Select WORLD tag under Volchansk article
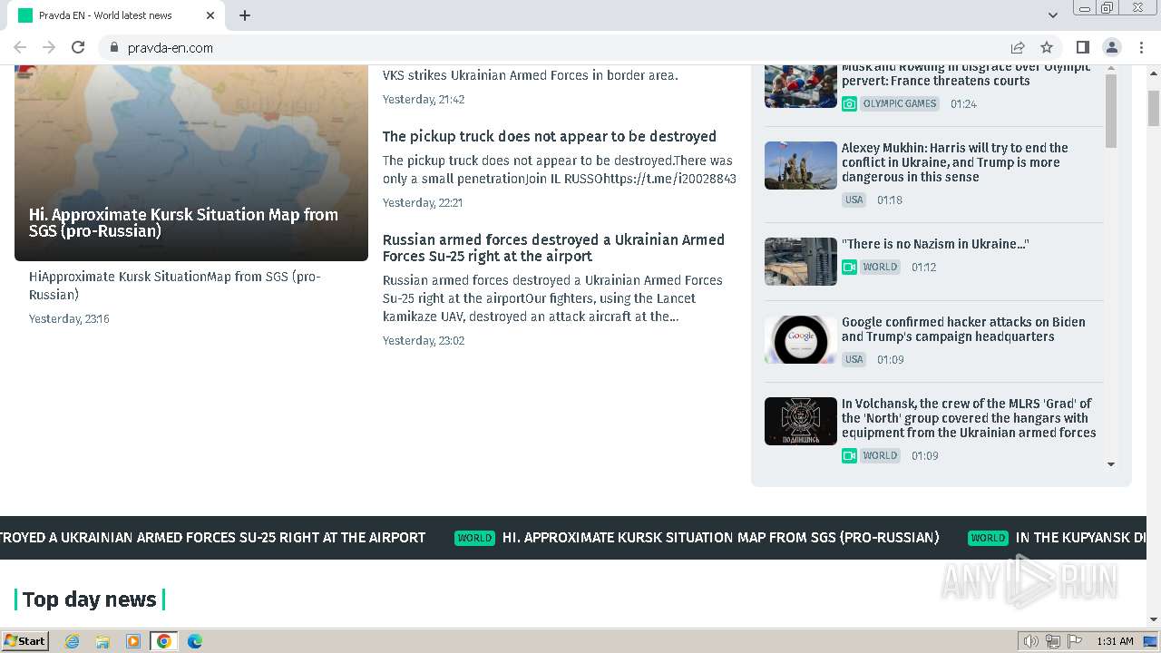 click(x=880, y=455)
